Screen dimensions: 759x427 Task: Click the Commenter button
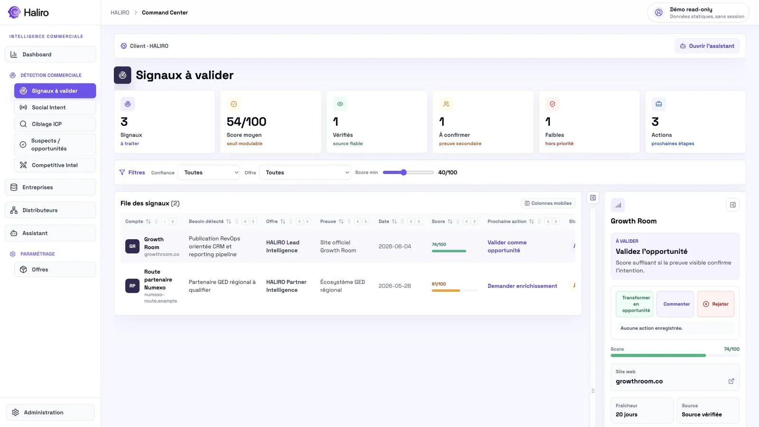pyautogui.click(x=676, y=304)
